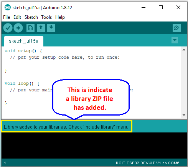This screenshot has height=167, width=188.
Task: Click the 'void loop() {' code line
Action: point(22,84)
